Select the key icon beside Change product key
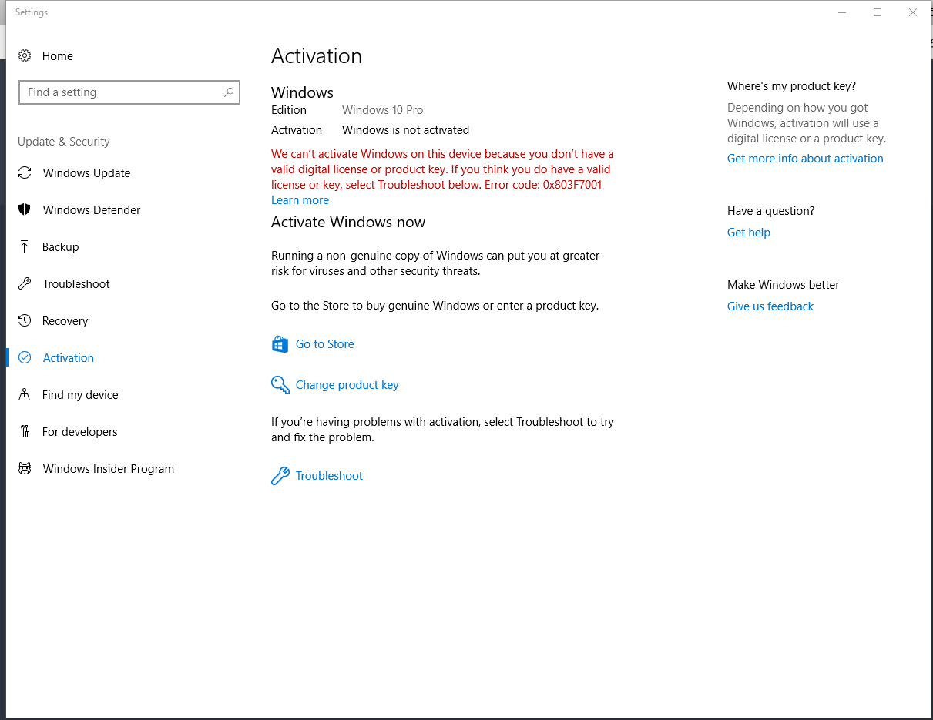Viewport: 933px width, 720px height. click(x=280, y=384)
